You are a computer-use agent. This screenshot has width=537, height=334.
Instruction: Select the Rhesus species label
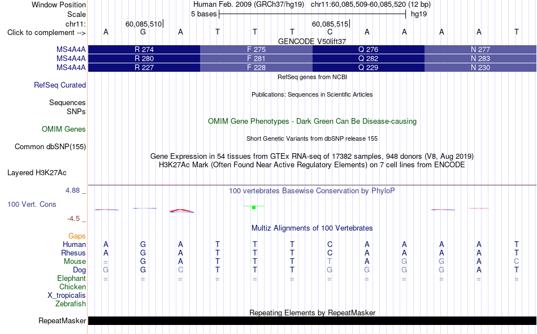[x=73, y=253]
